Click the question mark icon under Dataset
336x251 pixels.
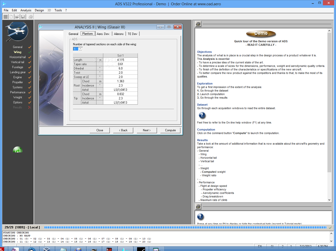click(202, 115)
